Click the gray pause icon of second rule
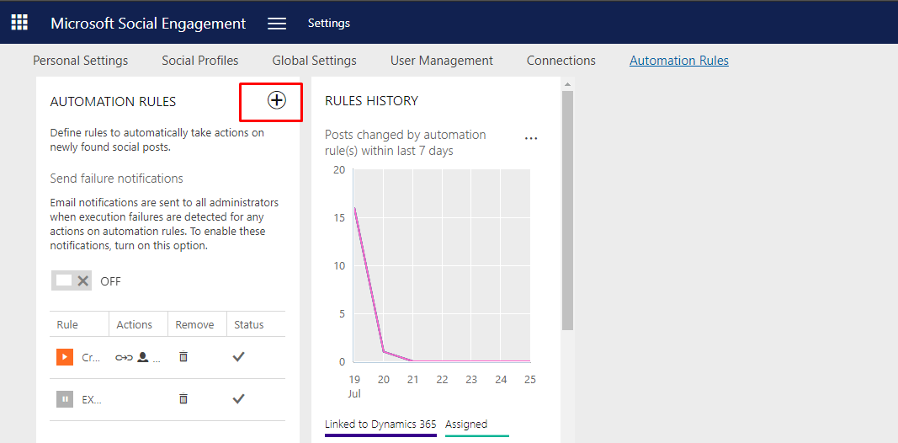Viewport: 898px width, 443px height. pos(65,399)
